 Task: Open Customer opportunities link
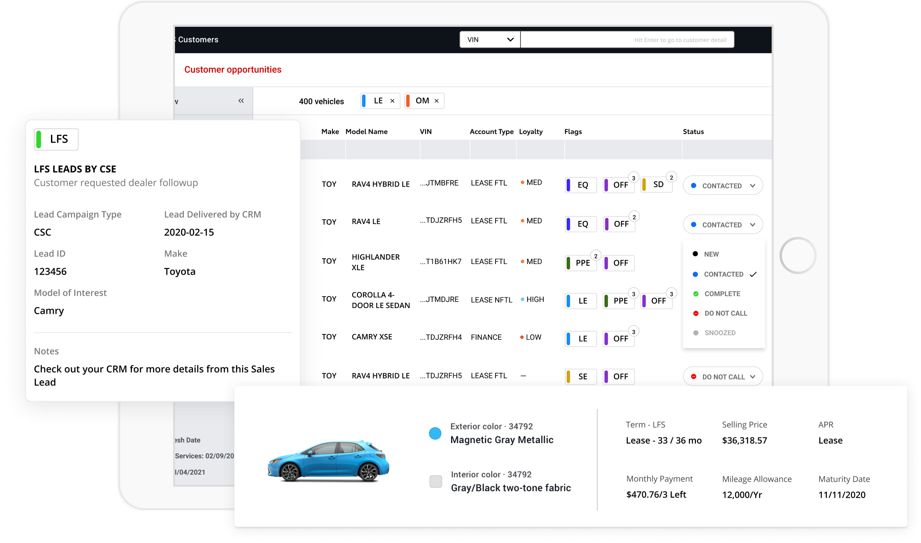coord(233,70)
